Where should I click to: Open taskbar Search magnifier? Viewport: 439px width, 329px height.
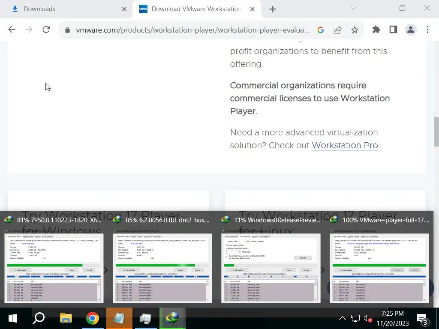39,318
